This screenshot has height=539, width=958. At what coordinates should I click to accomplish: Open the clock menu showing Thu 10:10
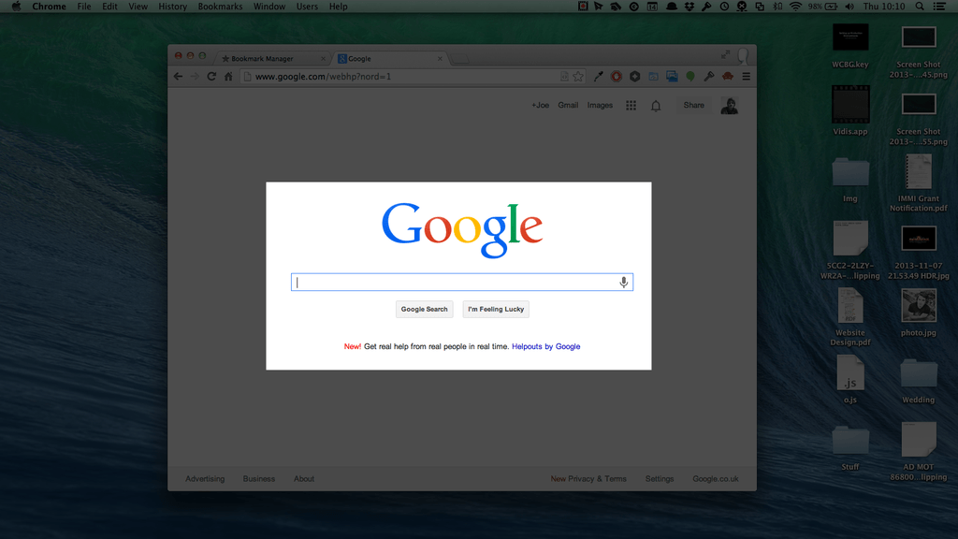[x=884, y=7]
